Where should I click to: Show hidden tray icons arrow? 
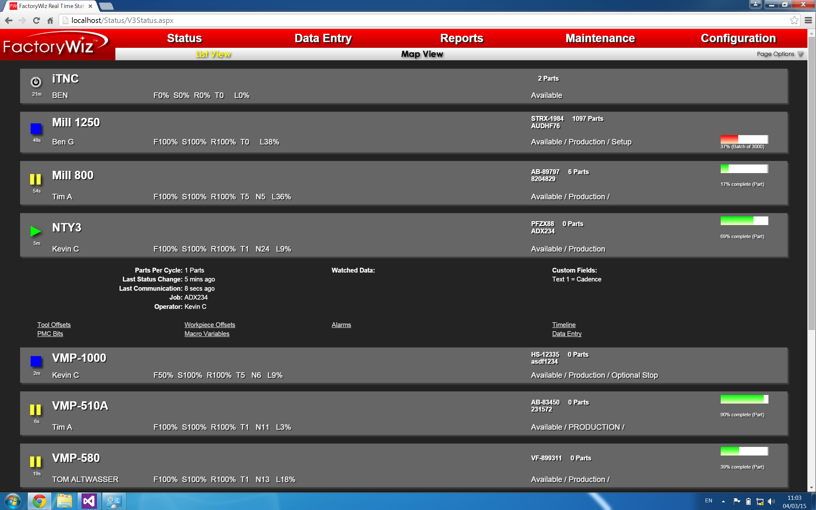point(723,502)
